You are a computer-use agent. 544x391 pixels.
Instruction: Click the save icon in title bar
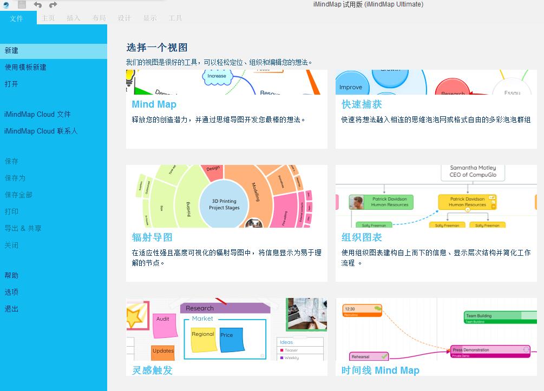22,5
